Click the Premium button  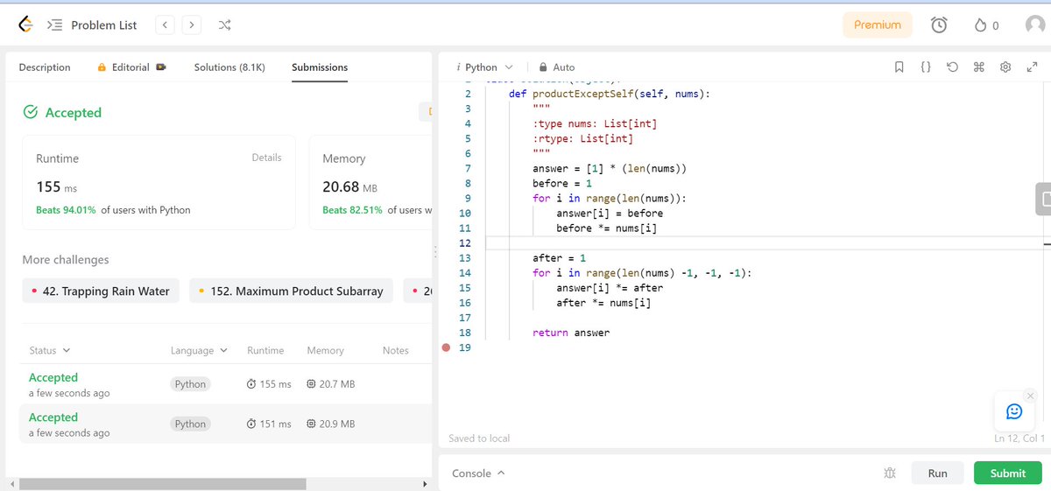coord(878,25)
